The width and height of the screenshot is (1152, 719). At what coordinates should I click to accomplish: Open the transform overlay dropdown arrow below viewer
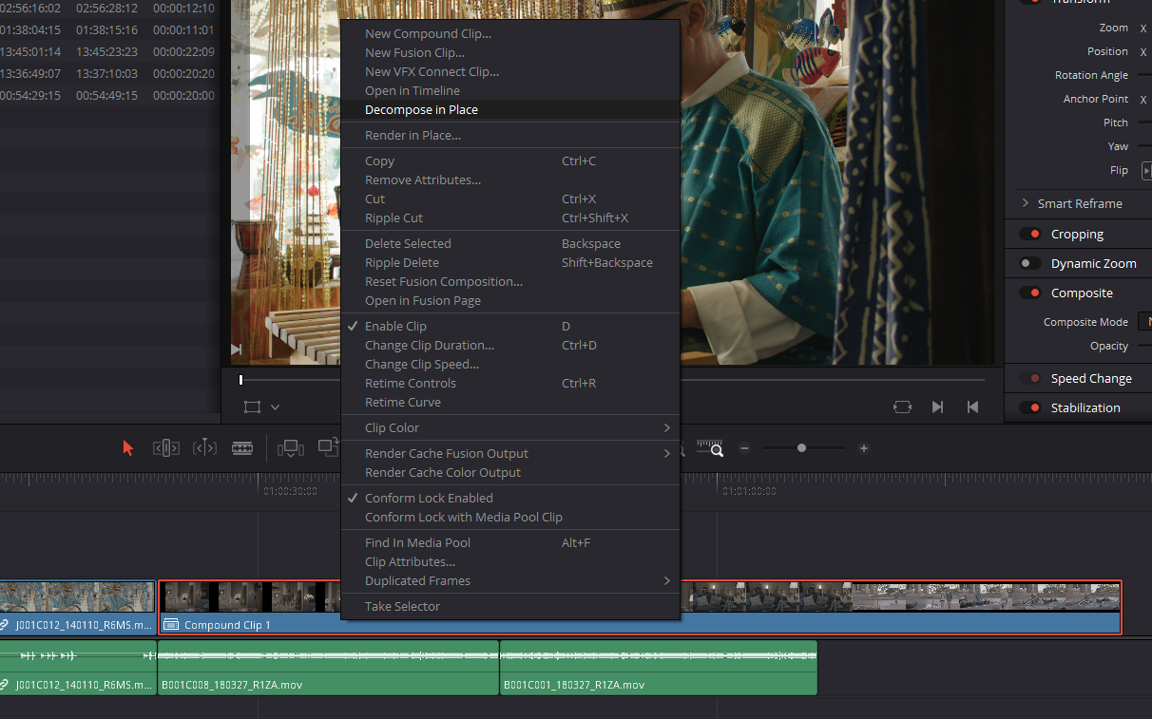click(275, 407)
